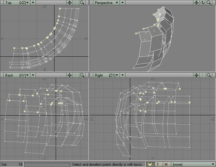Open render style arrow beside Perspective dropdown
This screenshot has height=167, width=216.
click(x=123, y=3)
